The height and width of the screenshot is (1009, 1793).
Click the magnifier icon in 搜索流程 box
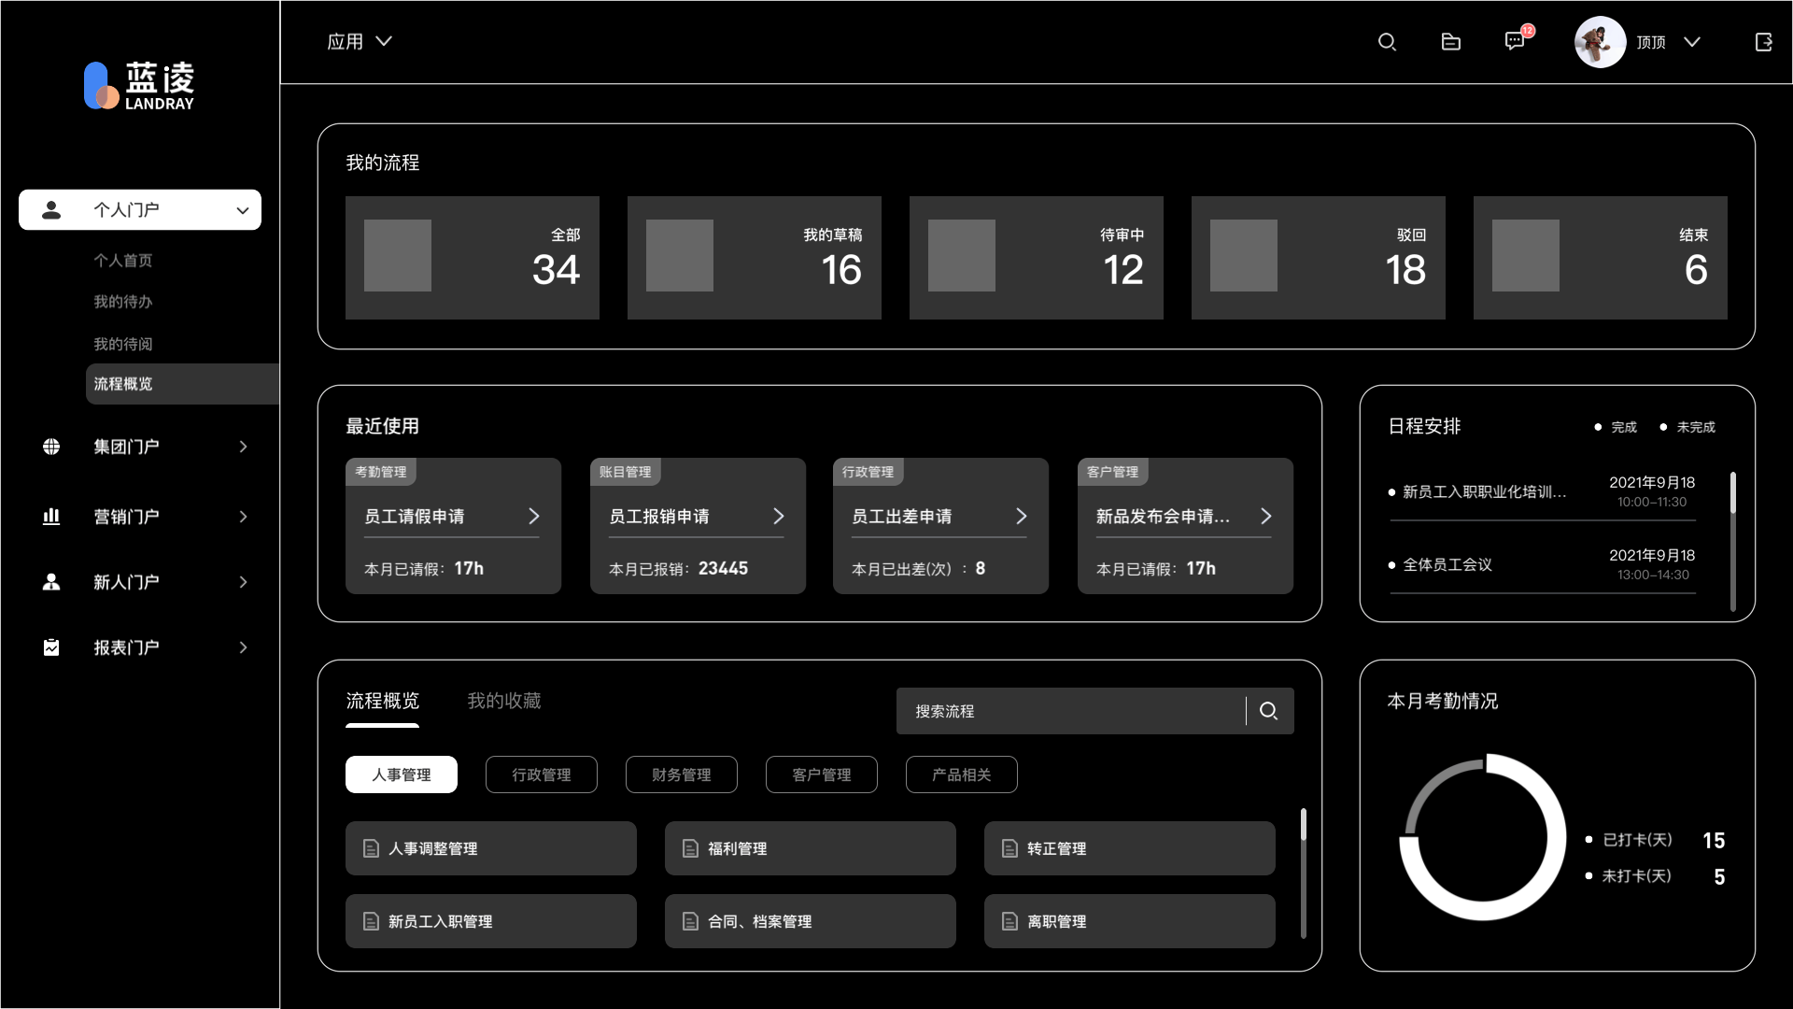pyautogui.click(x=1268, y=711)
